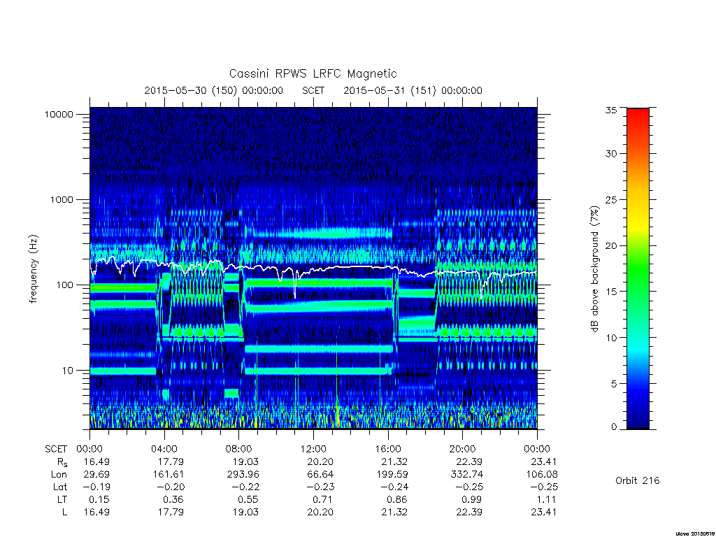Click the L row value 21.32

click(394, 513)
